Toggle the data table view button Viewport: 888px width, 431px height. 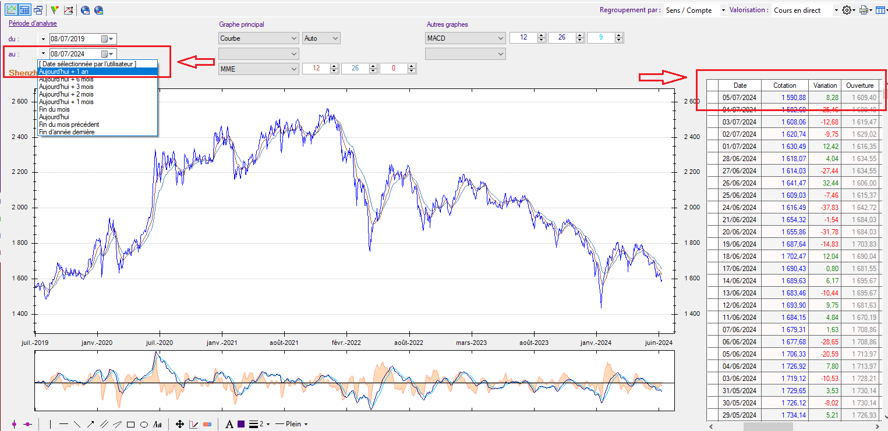click(x=24, y=10)
